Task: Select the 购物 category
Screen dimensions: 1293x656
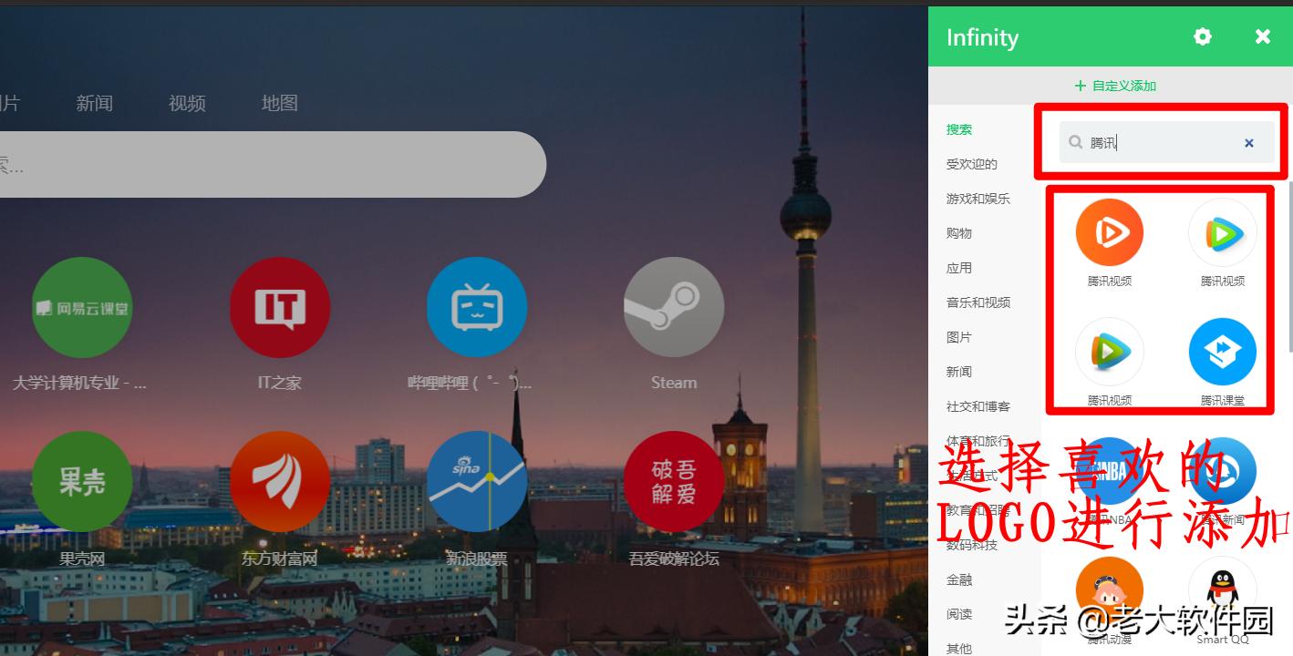Action: click(x=959, y=233)
